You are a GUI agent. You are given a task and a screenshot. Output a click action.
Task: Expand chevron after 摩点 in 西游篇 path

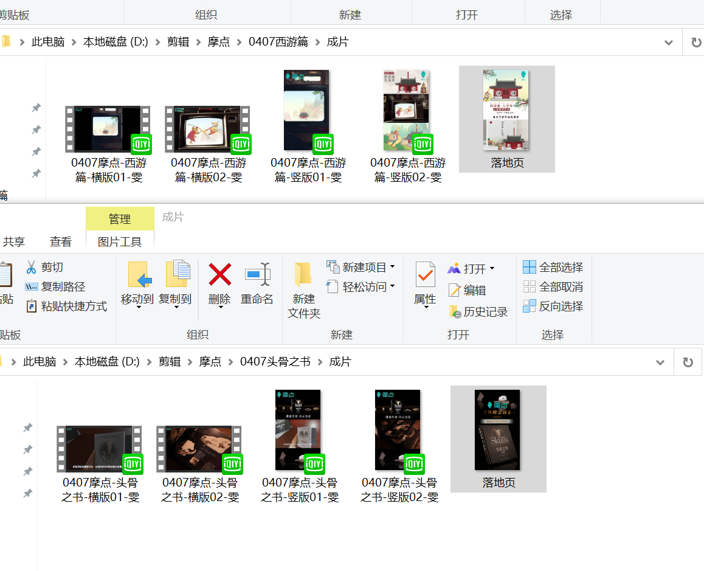tap(240, 42)
